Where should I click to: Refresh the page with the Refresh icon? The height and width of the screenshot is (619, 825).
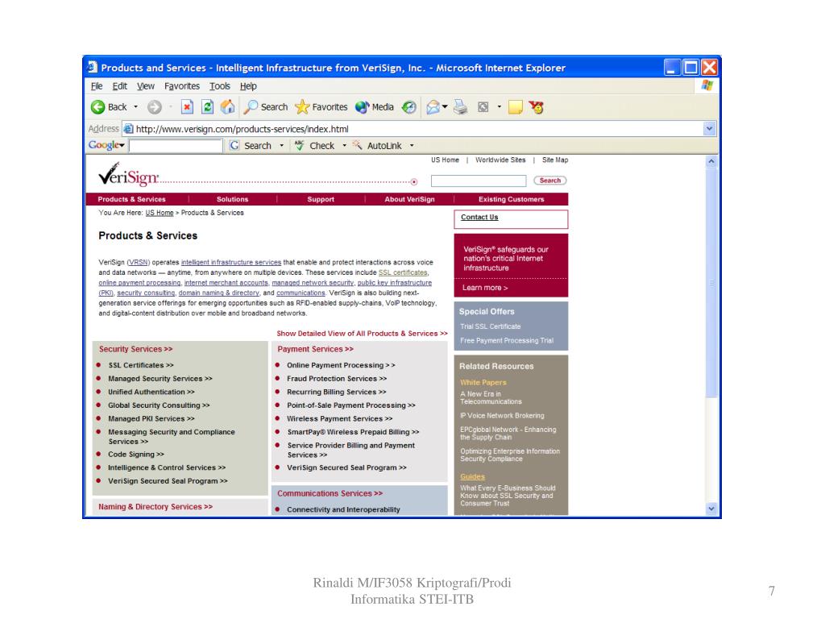click(207, 107)
